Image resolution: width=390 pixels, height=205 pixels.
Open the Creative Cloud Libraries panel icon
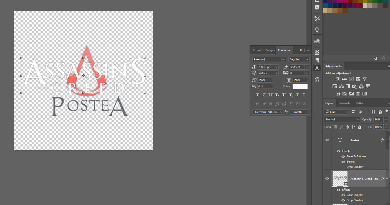tap(317, 41)
